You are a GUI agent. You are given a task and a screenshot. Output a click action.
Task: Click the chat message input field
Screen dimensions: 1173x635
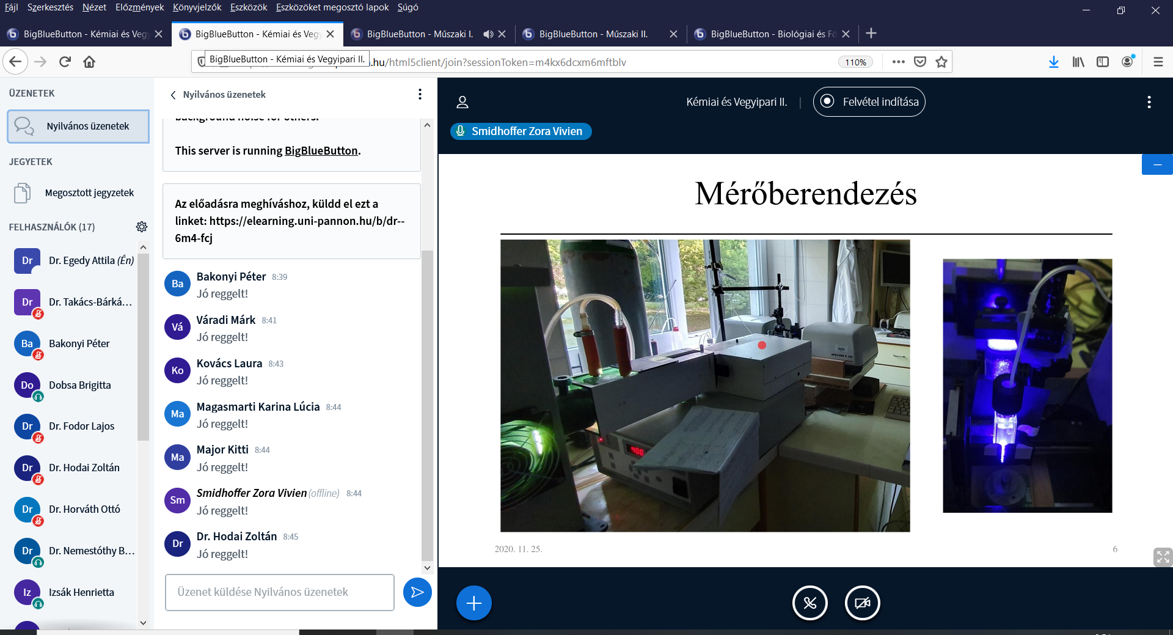coord(279,592)
